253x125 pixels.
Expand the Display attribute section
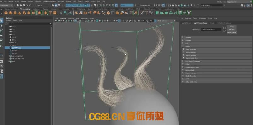tap(217, 37)
